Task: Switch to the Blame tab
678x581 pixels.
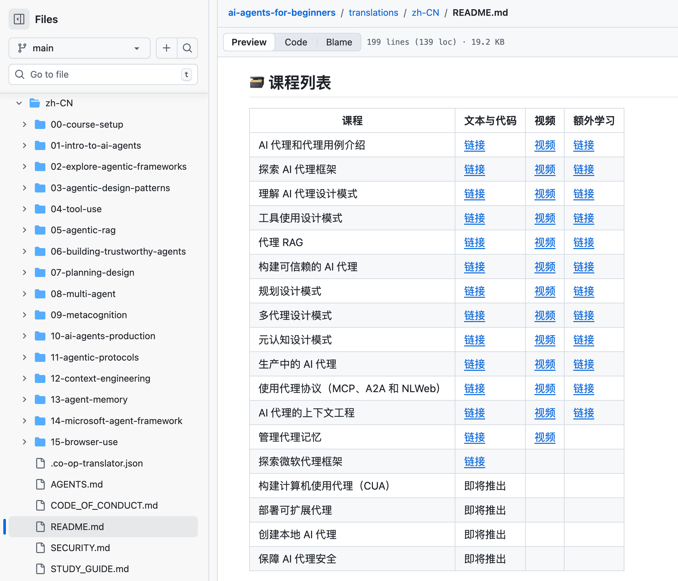Action: (339, 42)
